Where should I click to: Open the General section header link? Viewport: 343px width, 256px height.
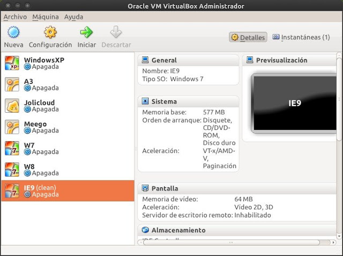pos(164,60)
